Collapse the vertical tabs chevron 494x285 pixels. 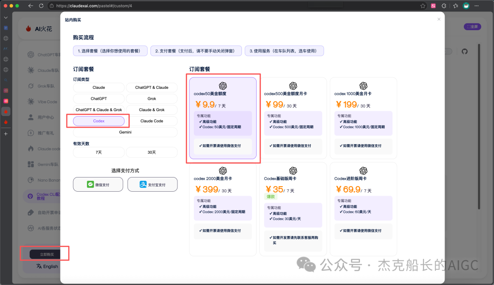coord(5,18)
